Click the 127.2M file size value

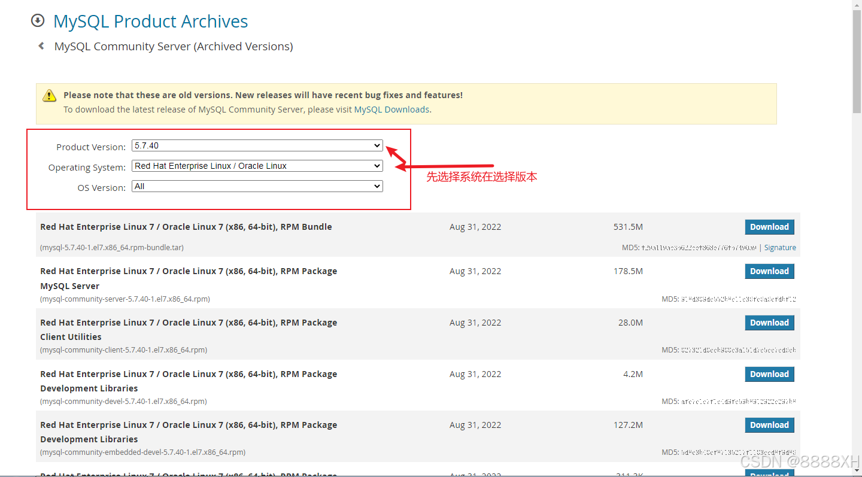tap(628, 425)
